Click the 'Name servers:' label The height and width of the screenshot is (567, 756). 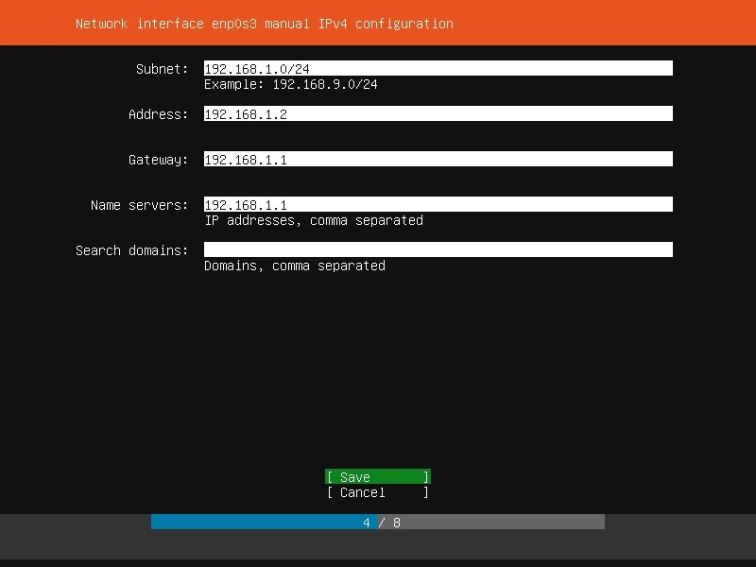click(x=139, y=205)
